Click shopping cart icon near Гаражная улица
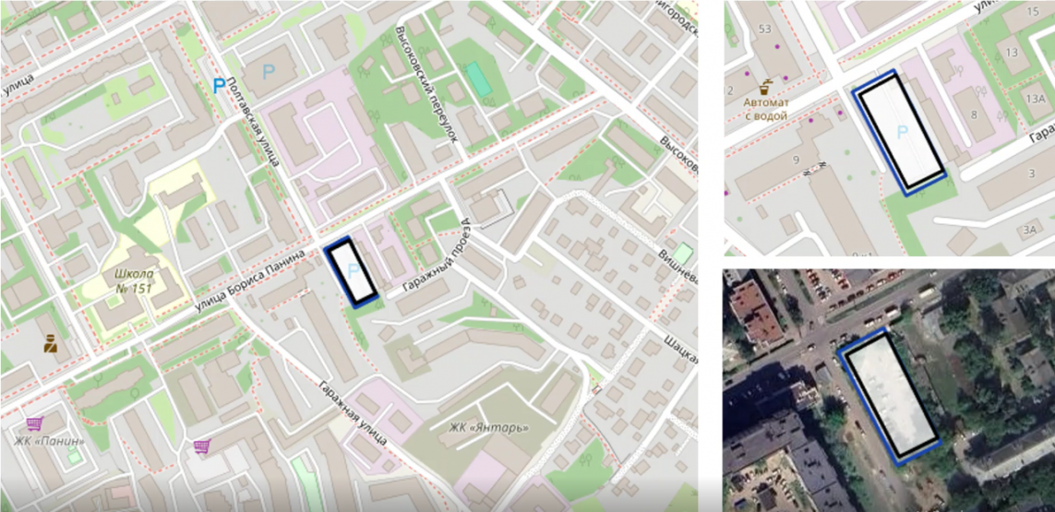 (x=200, y=447)
